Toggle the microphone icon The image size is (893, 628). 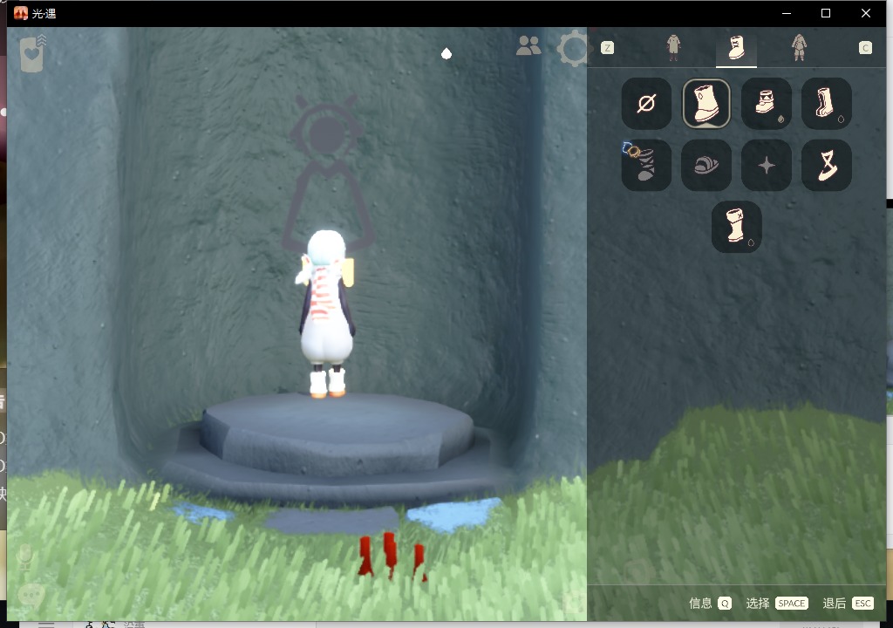click(24, 557)
